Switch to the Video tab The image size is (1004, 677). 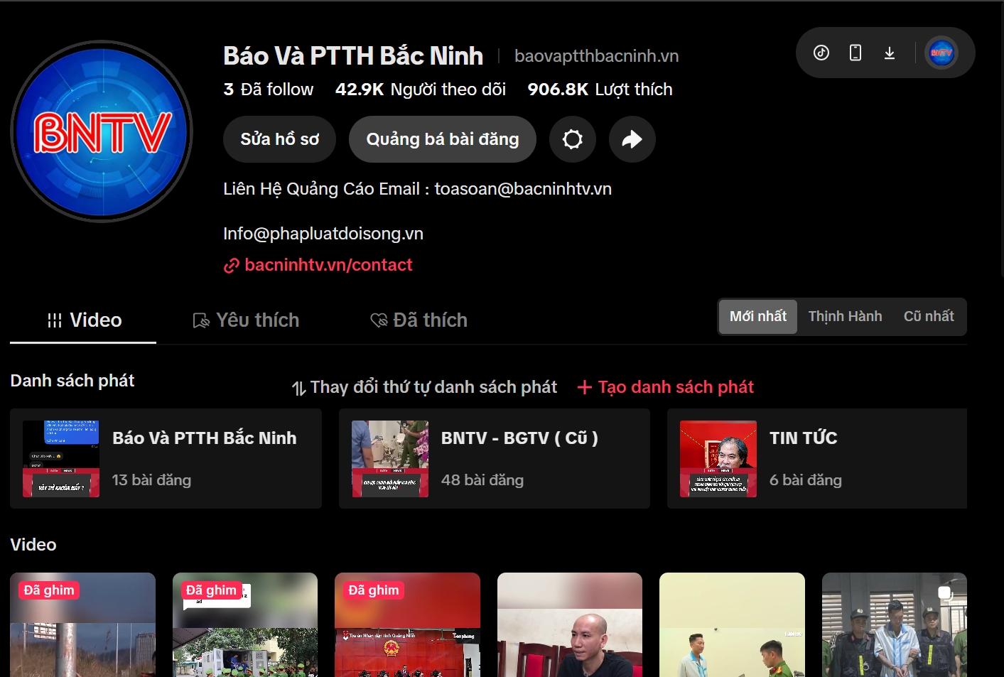tap(84, 320)
